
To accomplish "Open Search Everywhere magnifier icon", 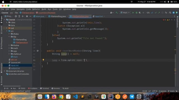I will [x=170, y=12].
